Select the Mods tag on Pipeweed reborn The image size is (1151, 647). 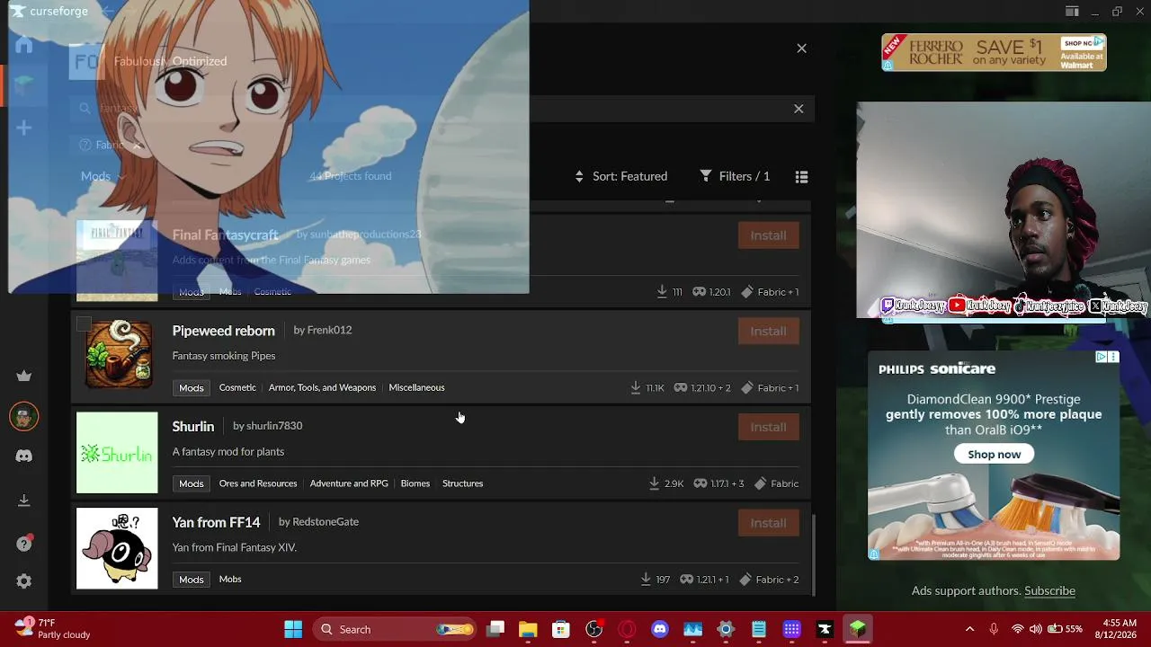(192, 387)
